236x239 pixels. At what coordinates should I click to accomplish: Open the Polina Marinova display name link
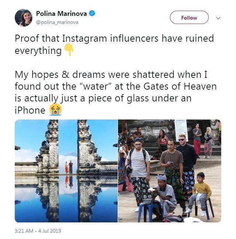click(x=62, y=14)
